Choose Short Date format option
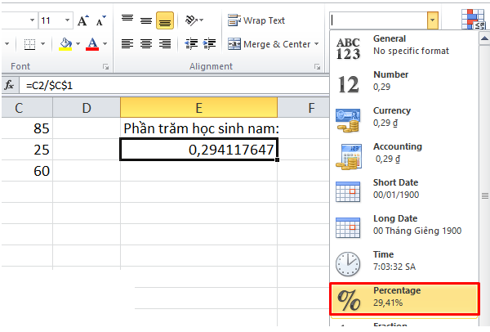The height and width of the screenshot is (332, 490). point(403,191)
